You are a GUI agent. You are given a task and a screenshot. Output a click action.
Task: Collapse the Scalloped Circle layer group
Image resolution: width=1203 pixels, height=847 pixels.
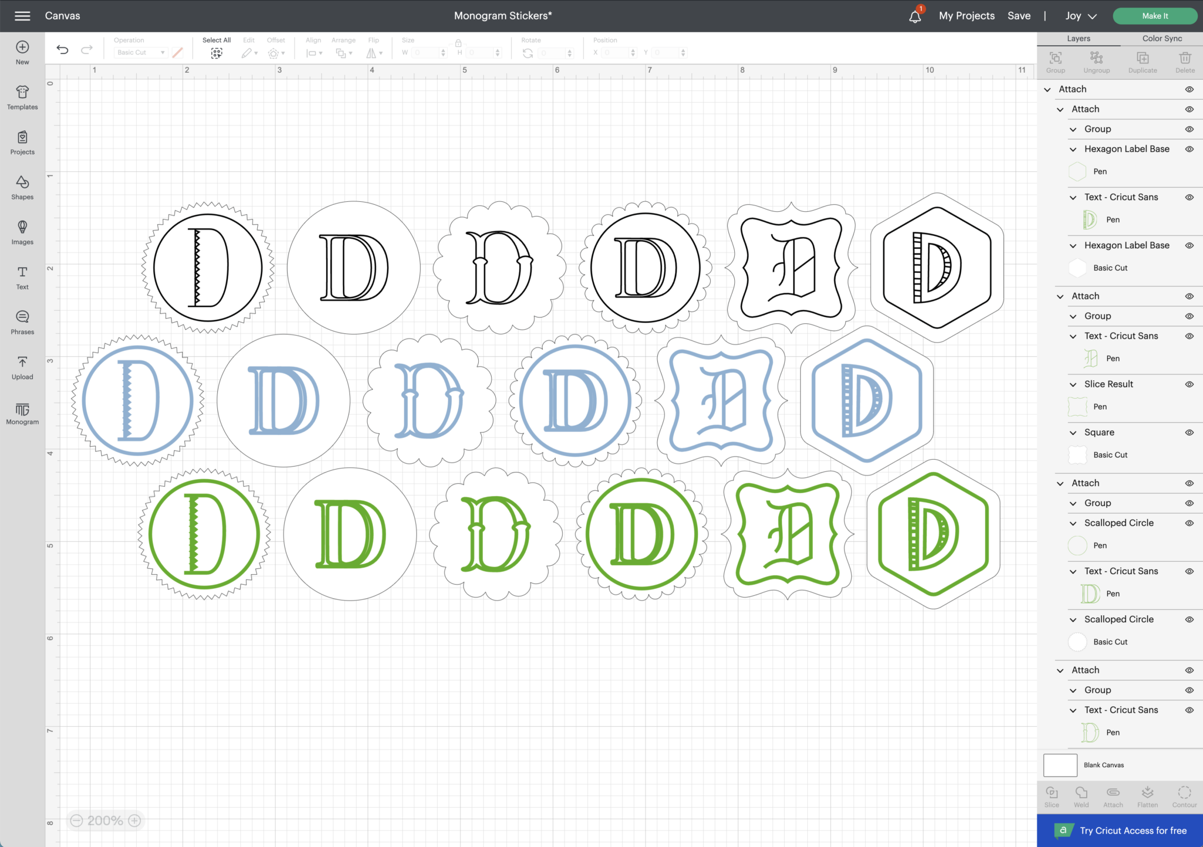click(x=1074, y=522)
